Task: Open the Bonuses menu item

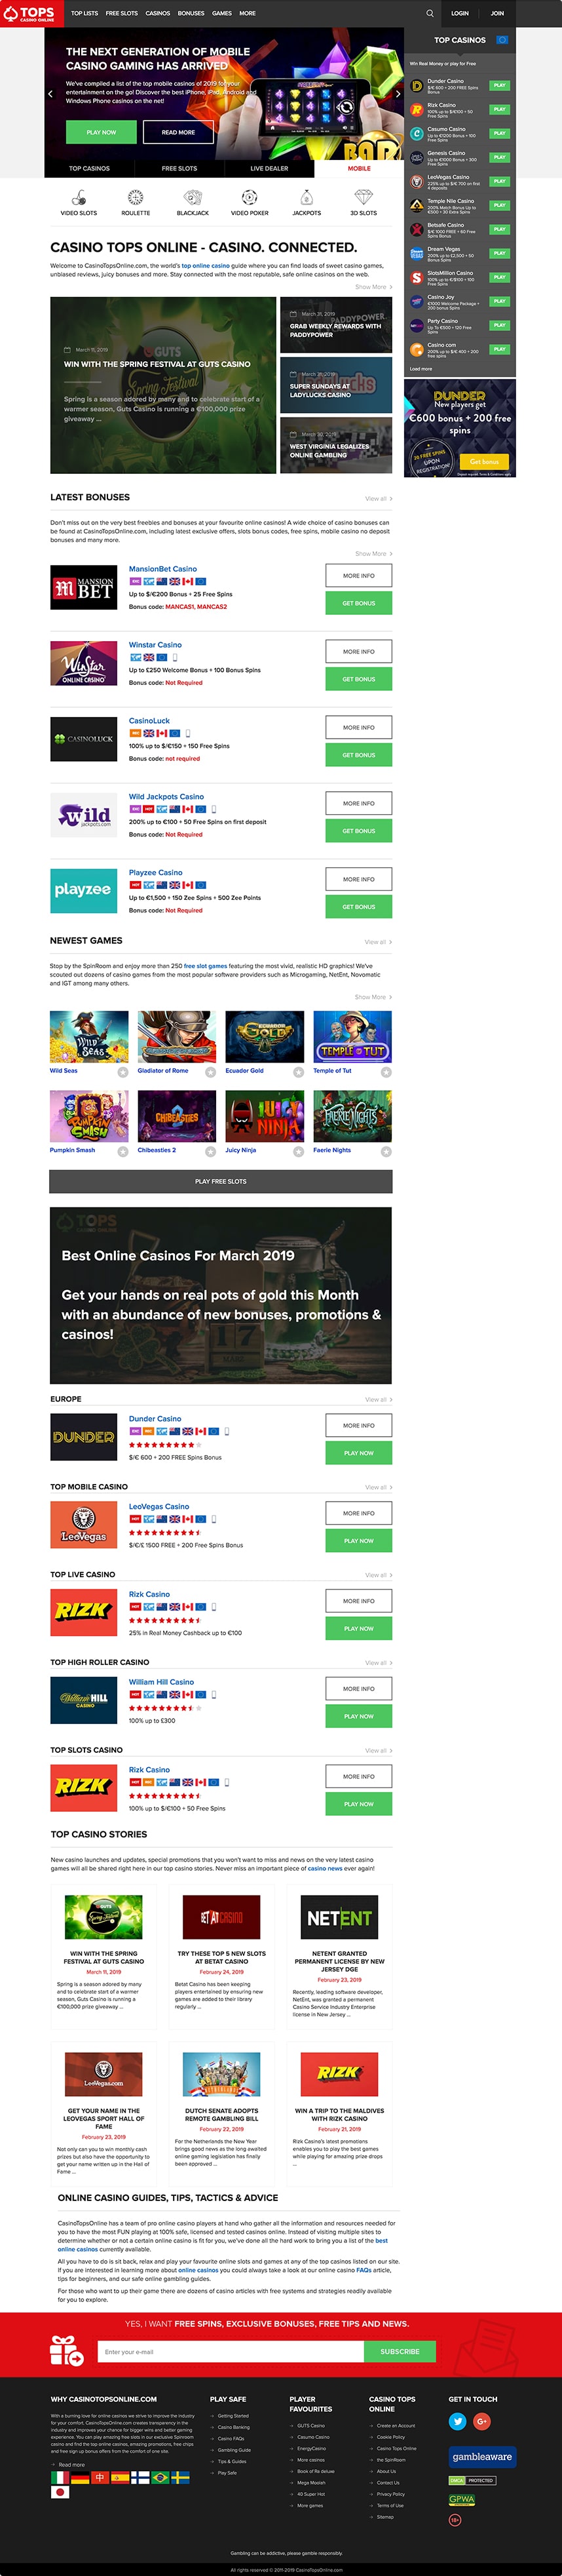Action: point(191,13)
